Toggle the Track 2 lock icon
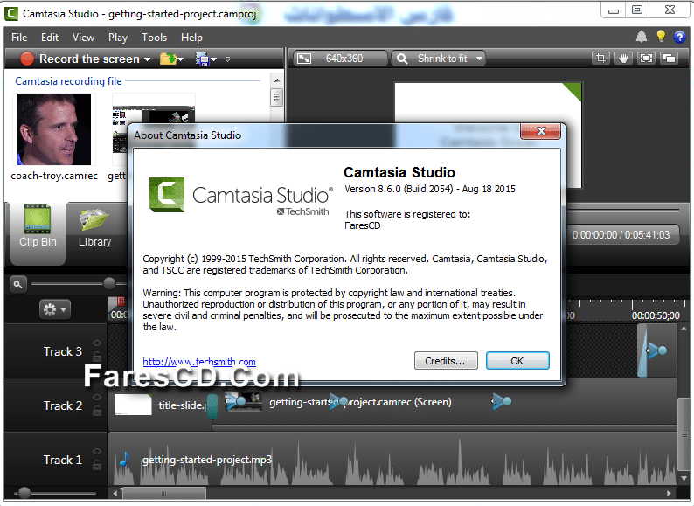The height and width of the screenshot is (506, 694). (97, 411)
